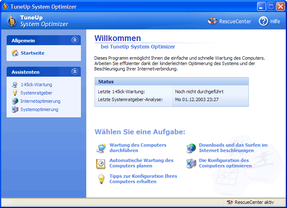Open Hilfe text link in header
Screen dimensions: 287x208
click(275, 22)
